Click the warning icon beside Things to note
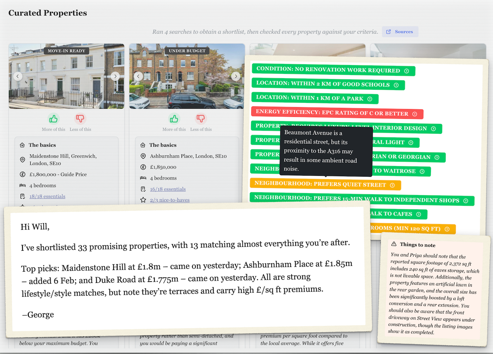 click(394, 244)
